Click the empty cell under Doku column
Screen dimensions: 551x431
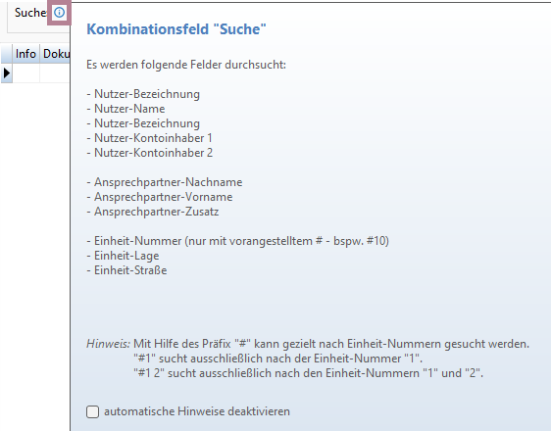tap(55, 73)
